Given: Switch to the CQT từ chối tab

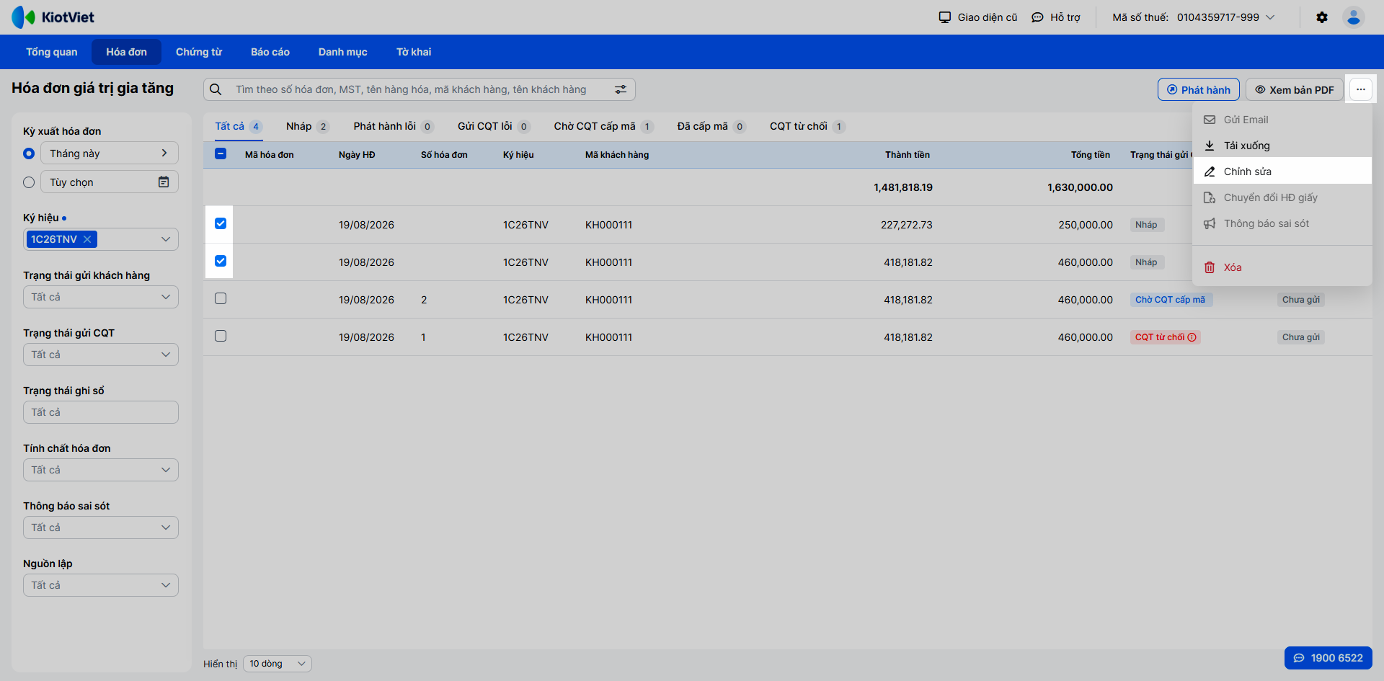Looking at the screenshot, I should [807, 126].
